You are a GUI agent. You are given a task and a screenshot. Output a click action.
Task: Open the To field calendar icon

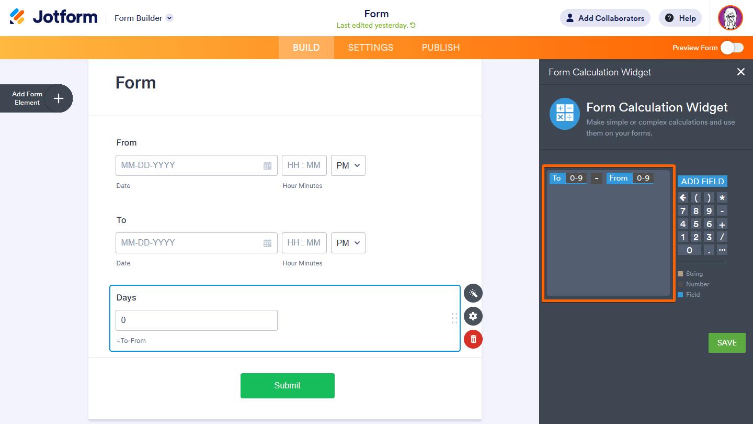click(267, 243)
